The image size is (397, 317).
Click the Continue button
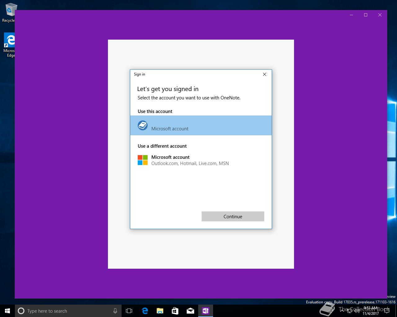pos(233,216)
